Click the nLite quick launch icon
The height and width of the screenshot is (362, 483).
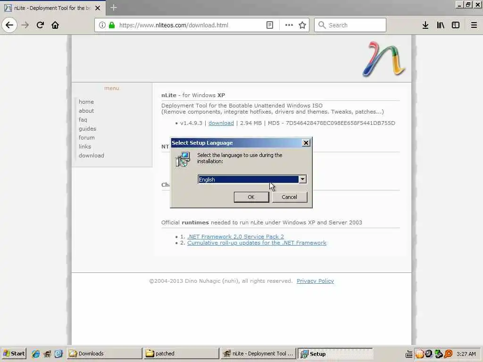tap(47, 354)
